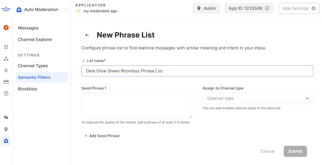The image size is (322, 165).
Task: Click the apps grid icon in sidebar
Action: (6, 47)
